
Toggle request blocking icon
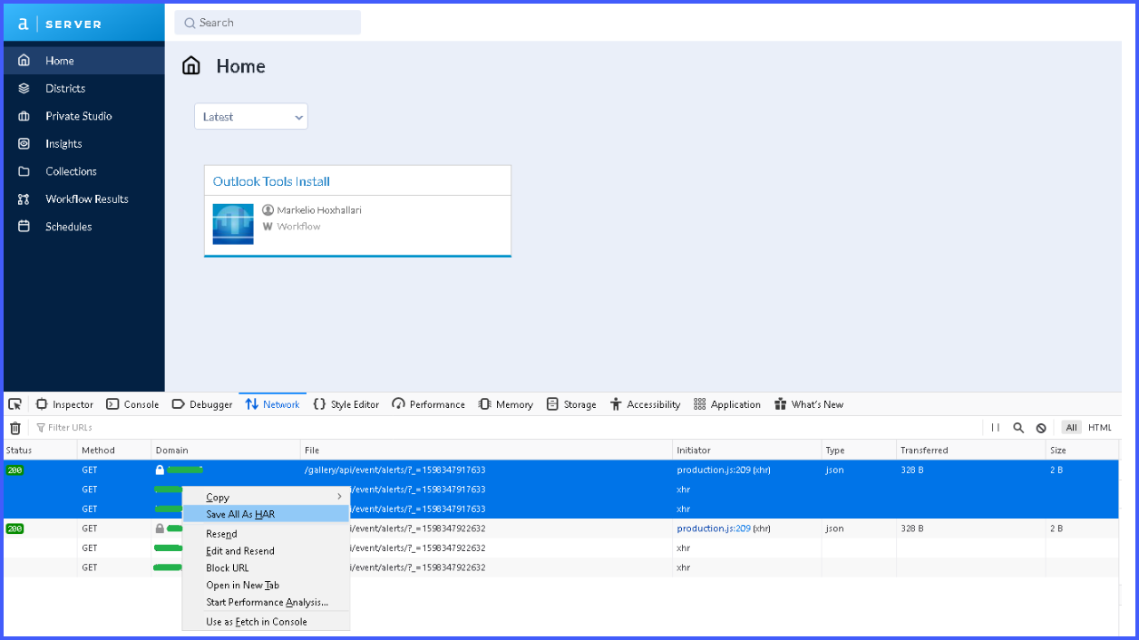[1041, 428]
